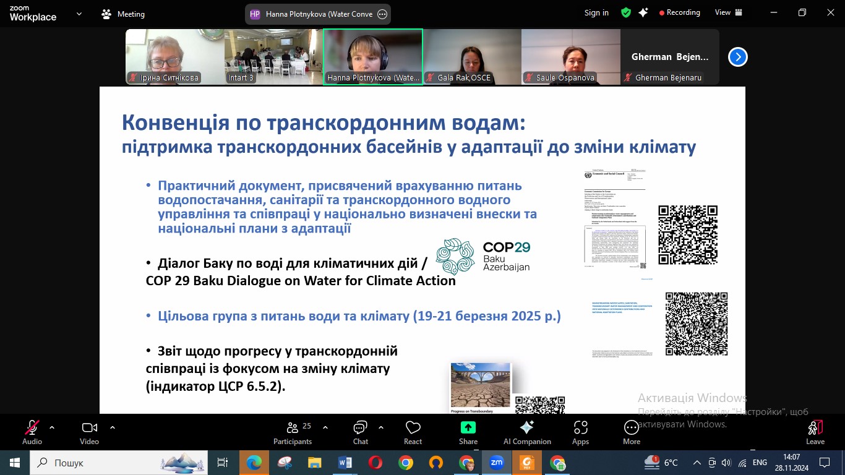This screenshot has width=845, height=475.
Task: Unmute the Audio microphone
Action: tap(32, 432)
